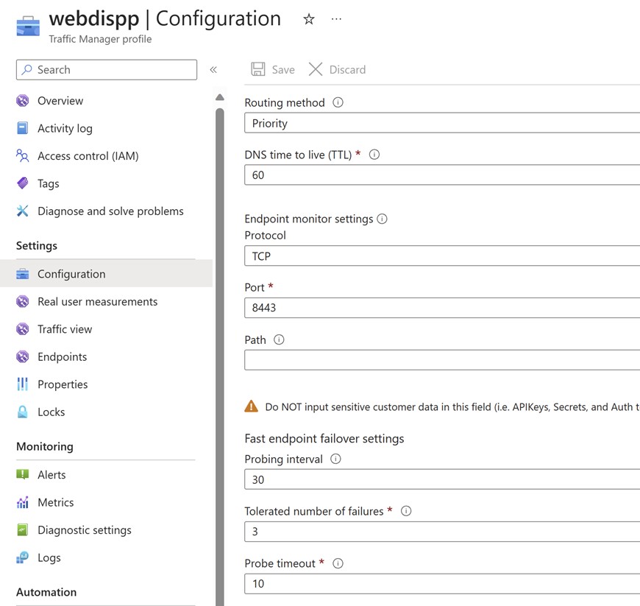Show Routing method info tooltip
Screen dimensions: 640x606
coord(338,102)
